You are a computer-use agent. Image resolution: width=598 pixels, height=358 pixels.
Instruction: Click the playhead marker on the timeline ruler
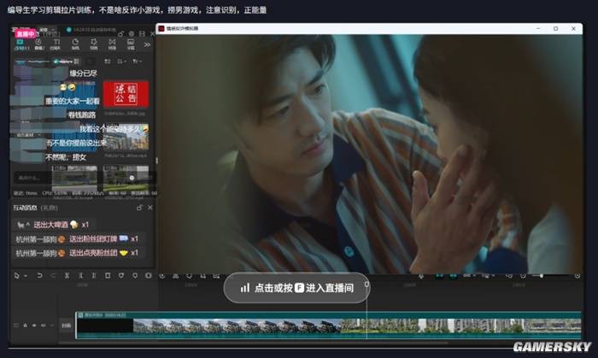(x=366, y=284)
